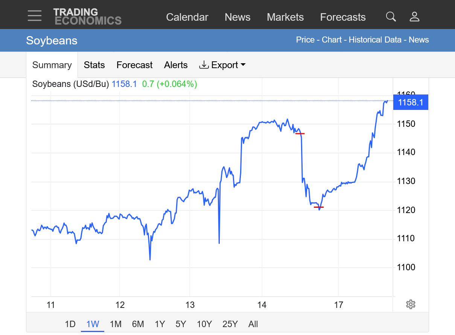The height and width of the screenshot is (335, 455).
Task: Click the Trading Economics logo
Action: (x=87, y=17)
